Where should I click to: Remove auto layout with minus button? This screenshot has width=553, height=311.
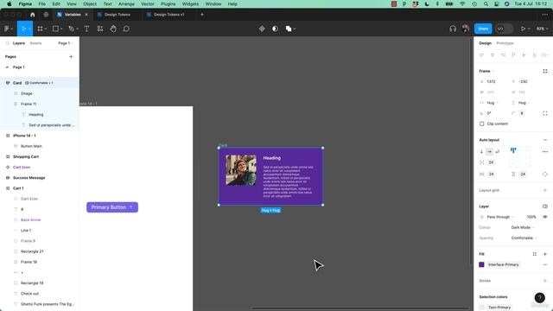[545, 140]
